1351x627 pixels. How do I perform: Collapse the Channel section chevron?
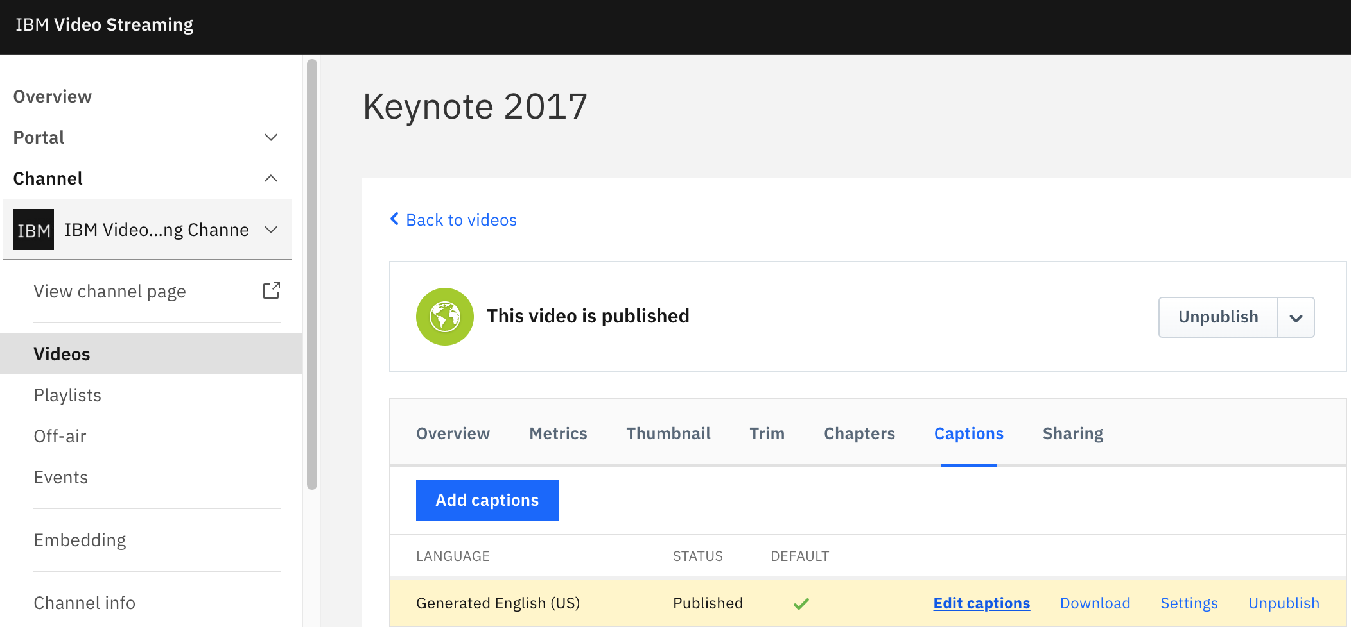[x=271, y=178]
